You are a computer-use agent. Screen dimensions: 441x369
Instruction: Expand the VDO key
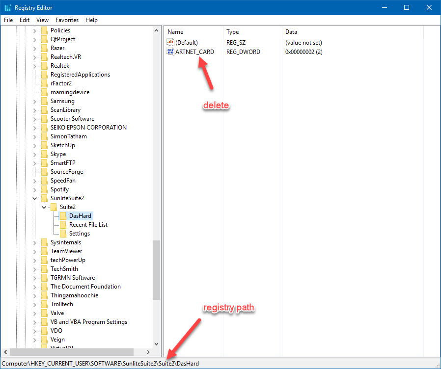[34, 331]
